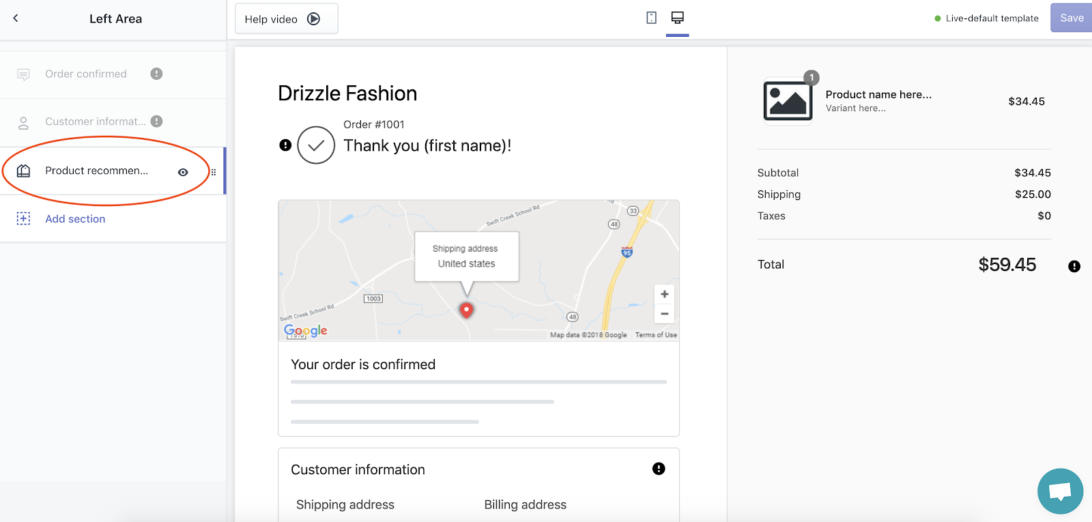The height and width of the screenshot is (522, 1092).
Task: Click the Left Area panel title
Action: coord(116,19)
